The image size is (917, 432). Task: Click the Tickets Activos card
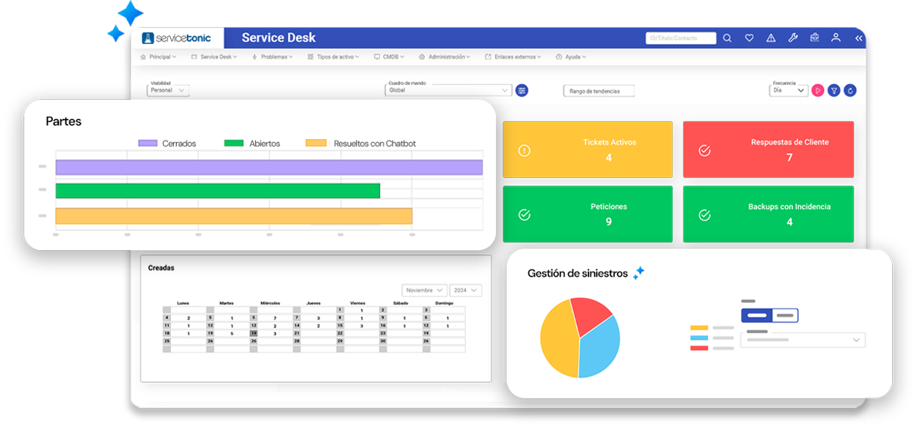(x=587, y=150)
